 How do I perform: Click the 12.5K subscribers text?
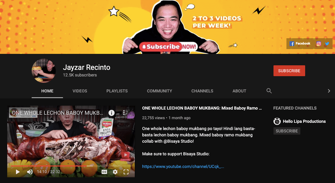[x=80, y=75]
